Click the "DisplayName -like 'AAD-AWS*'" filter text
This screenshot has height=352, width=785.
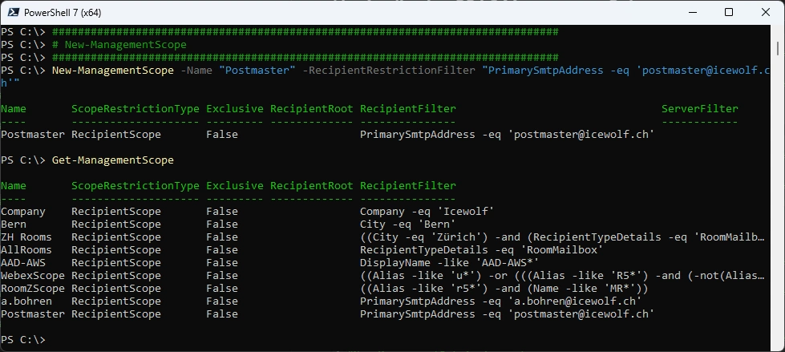[449, 263]
